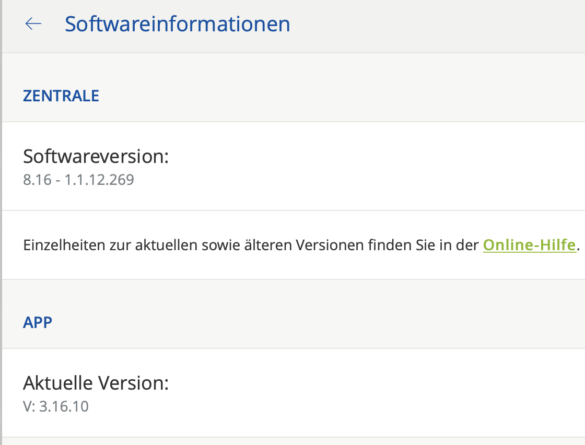The image size is (585, 445).
Task: Click the 3.16.10 number under Aktuelle Version
Action: coord(64,406)
